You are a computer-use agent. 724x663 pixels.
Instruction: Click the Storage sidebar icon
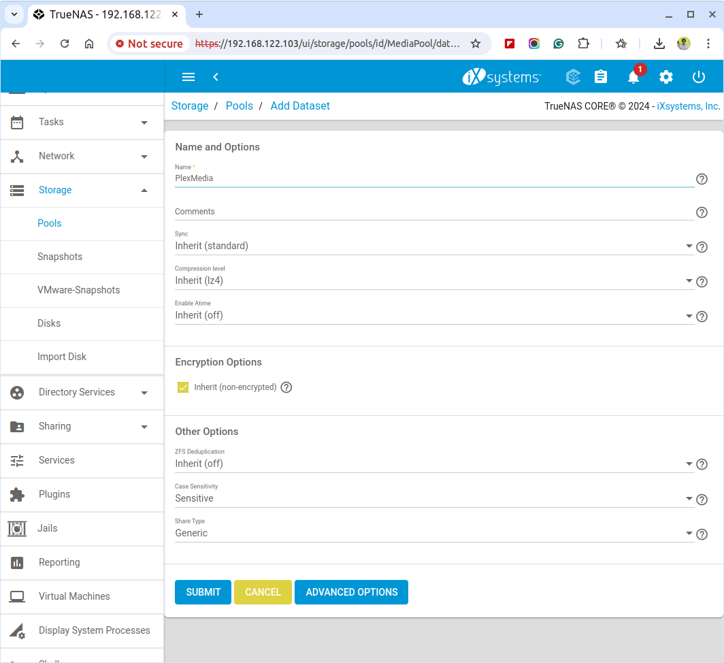(x=17, y=191)
